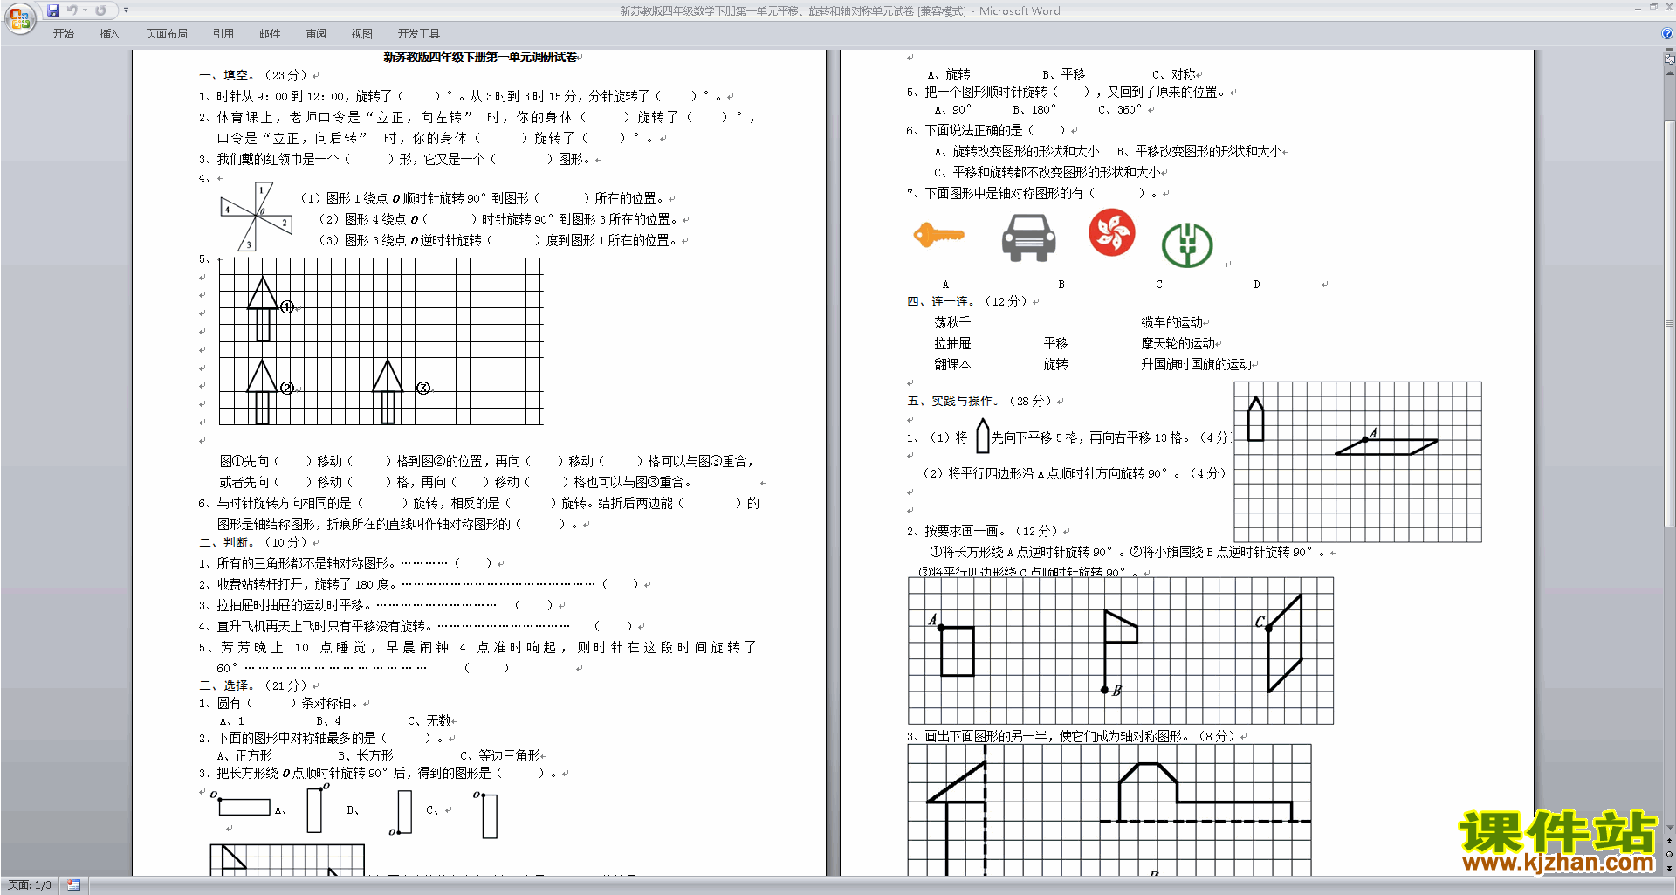1676x895 pixels.
Task: Click the text 翻课本 in the matching section
Action: pyautogui.click(x=952, y=364)
